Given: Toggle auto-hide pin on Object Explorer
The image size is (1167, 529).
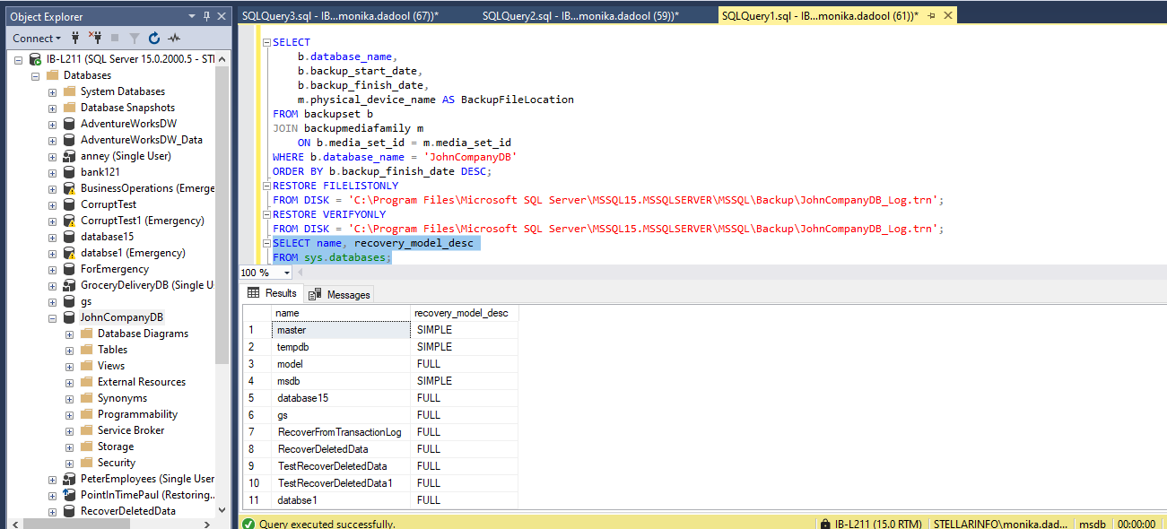Looking at the screenshot, I should pos(205,15).
